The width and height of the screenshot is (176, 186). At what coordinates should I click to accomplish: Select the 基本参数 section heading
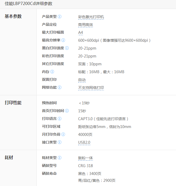tap(13, 16)
